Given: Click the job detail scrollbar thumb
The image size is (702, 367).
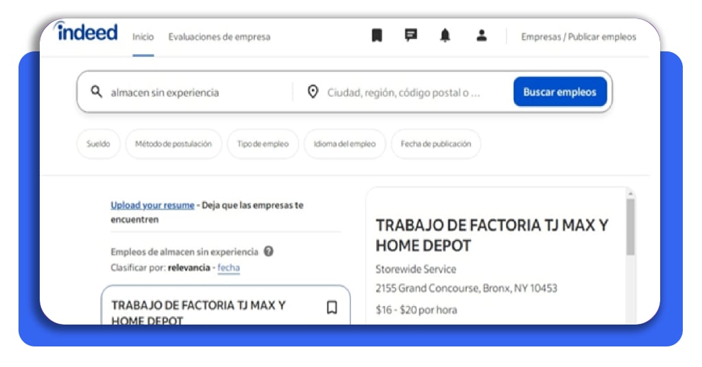Looking at the screenshot, I should tap(631, 227).
